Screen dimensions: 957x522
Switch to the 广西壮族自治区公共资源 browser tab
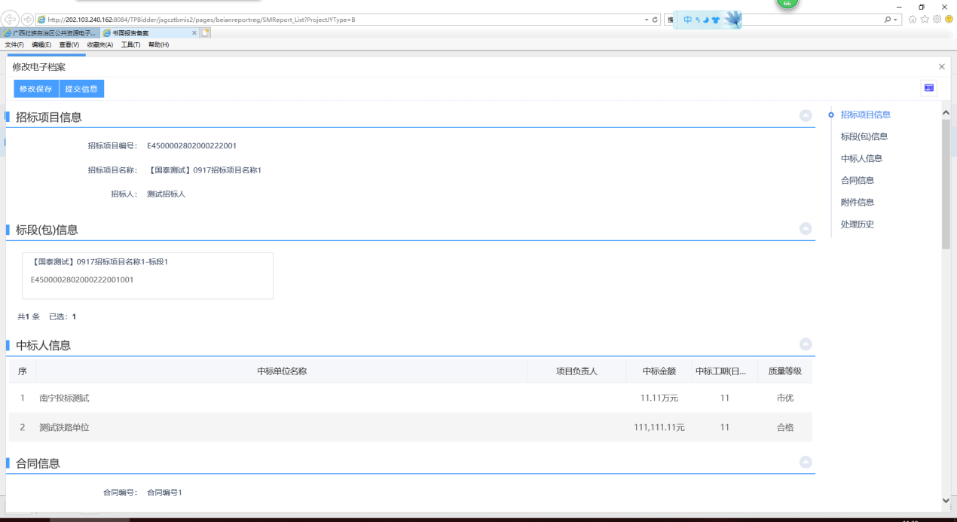50,33
